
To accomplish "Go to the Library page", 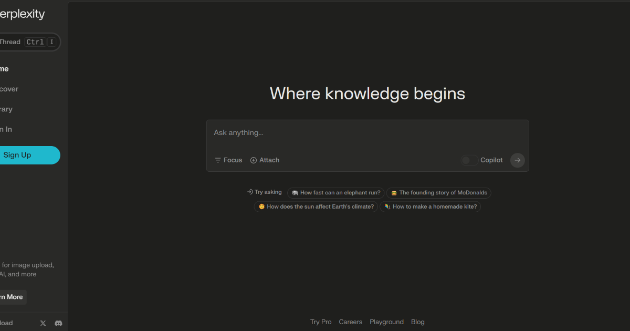I will [6, 109].
